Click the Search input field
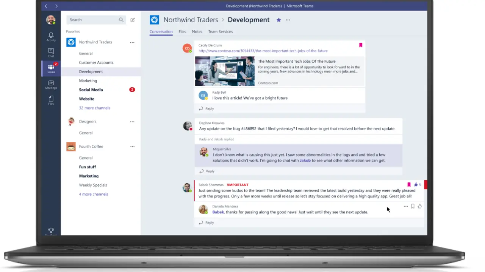485x272 pixels. (93, 20)
